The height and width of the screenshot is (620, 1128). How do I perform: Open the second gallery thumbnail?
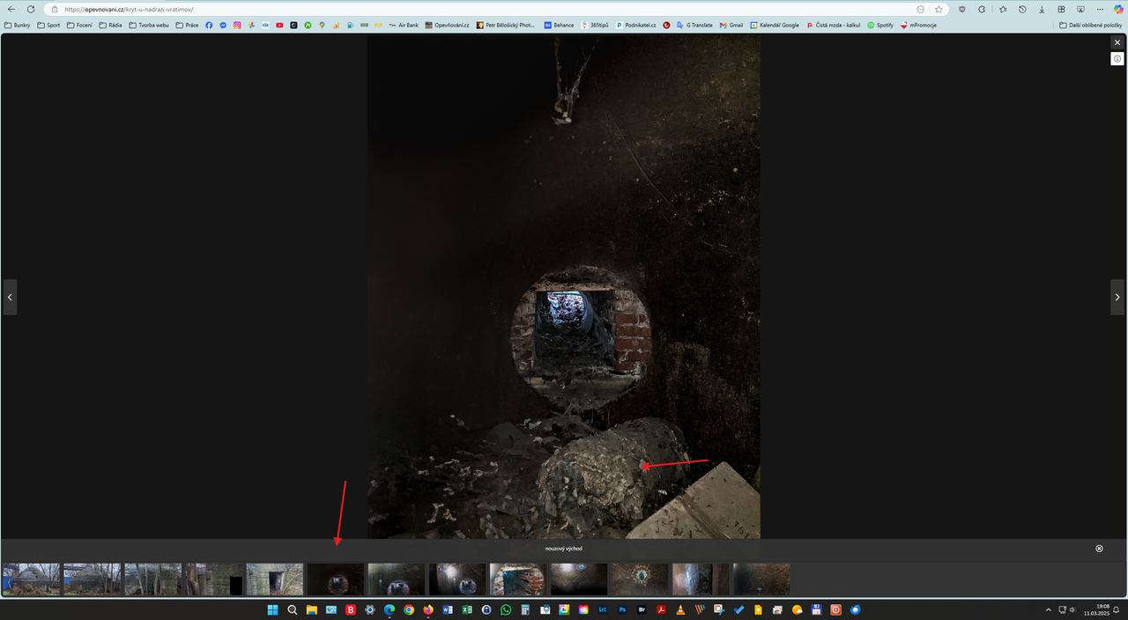[93, 579]
